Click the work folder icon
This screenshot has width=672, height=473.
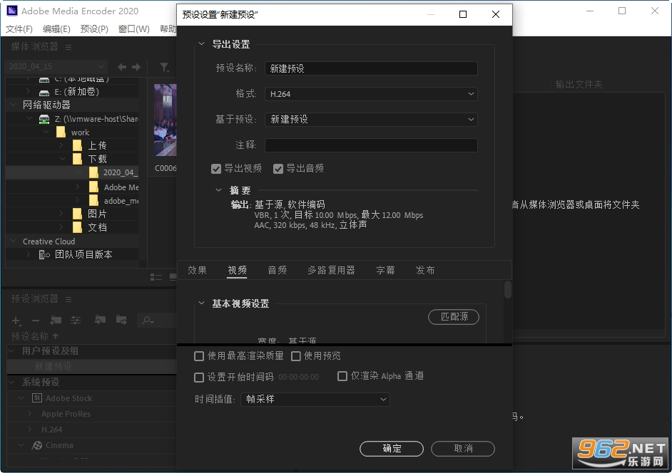61,132
